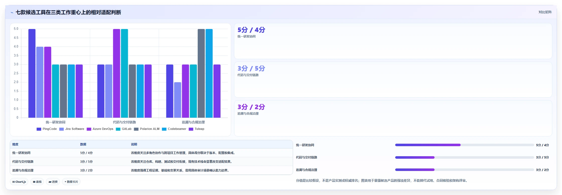Click the description starting 该维度关注仓库、构建
Screen dimensions: 562x195
click(x=182, y=162)
